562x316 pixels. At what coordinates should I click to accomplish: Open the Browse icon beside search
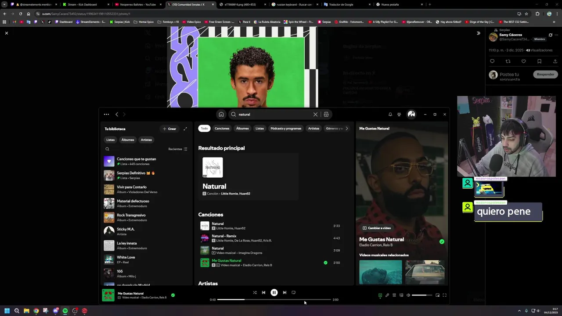click(x=326, y=114)
